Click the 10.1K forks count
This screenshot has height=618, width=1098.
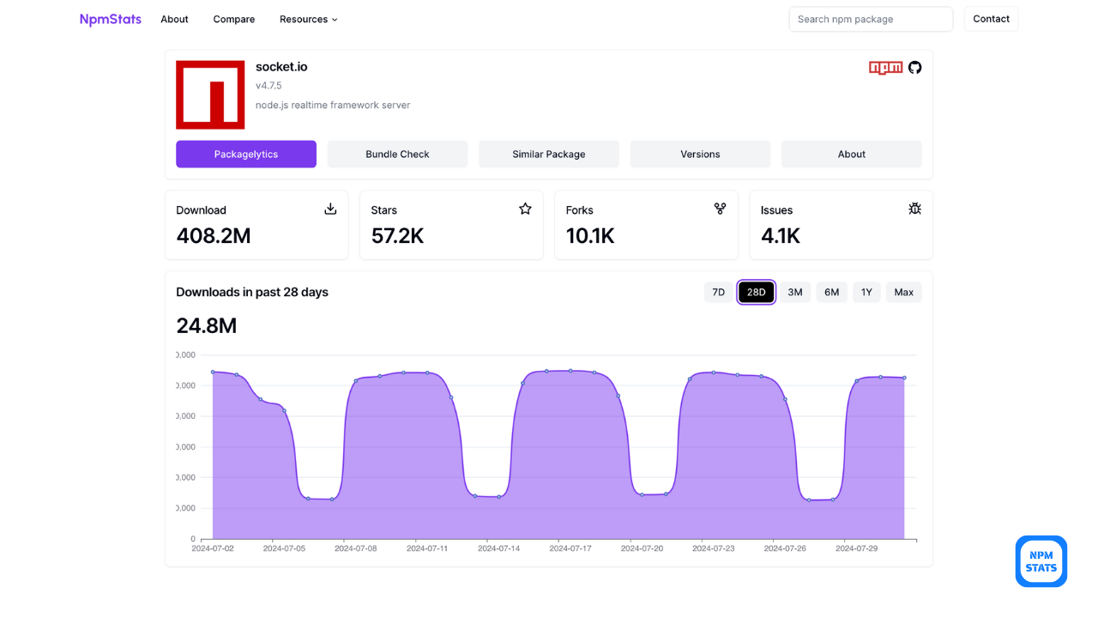[590, 236]
